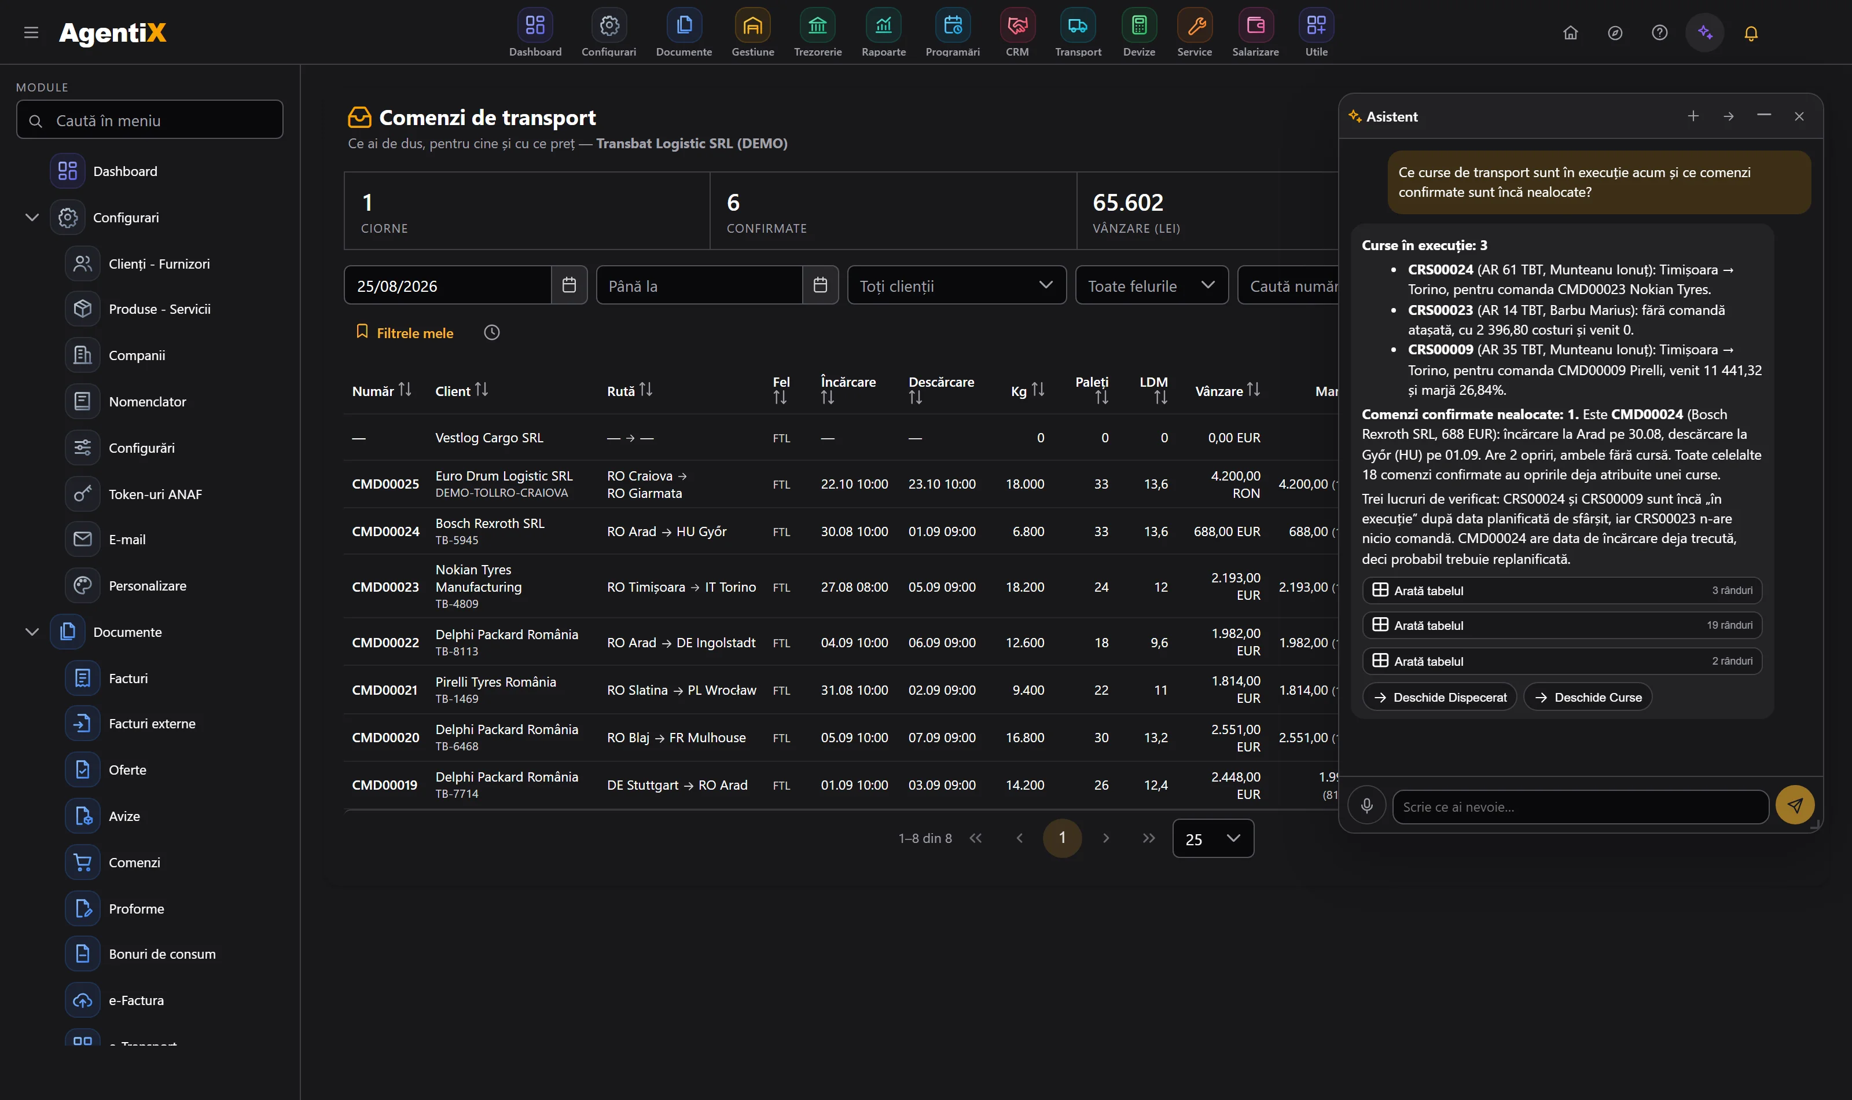Open order row CMD00024
This screenshot has height=1100, width=1852.
pyautogui.click(x=841, y=531)
